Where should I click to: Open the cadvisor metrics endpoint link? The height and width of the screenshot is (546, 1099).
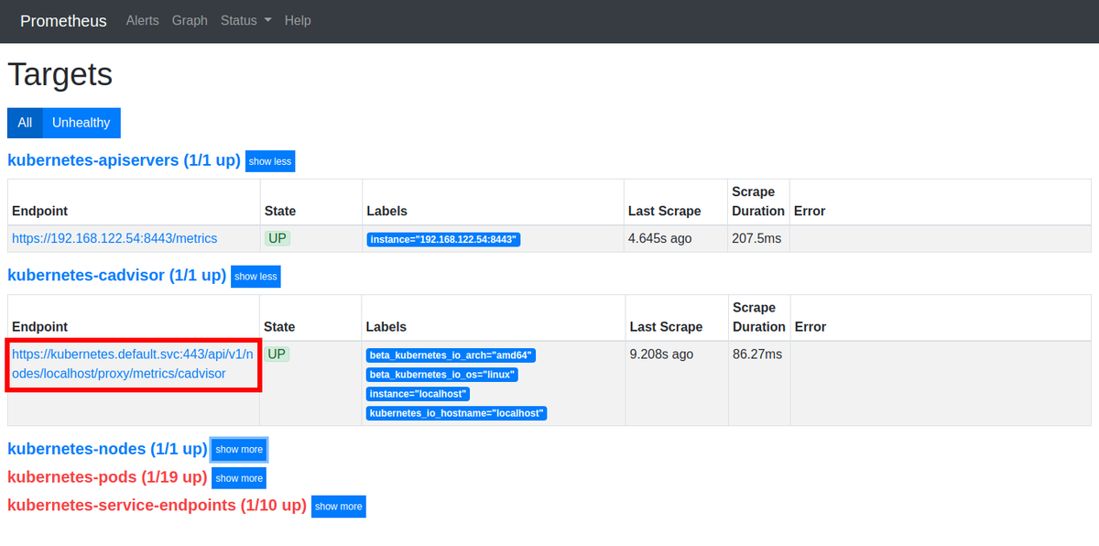coord(133,364)
